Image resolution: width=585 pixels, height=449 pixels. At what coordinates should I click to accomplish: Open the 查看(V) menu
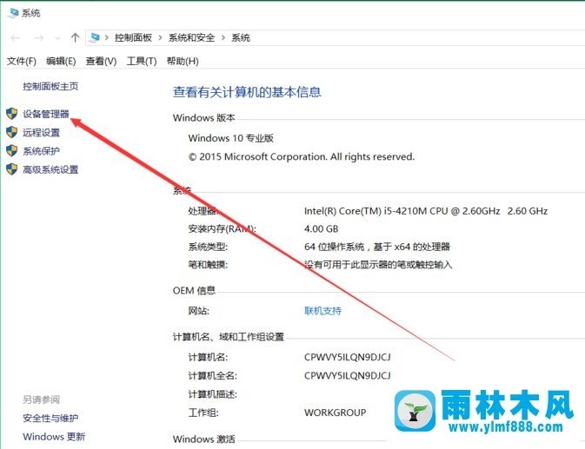101,61
